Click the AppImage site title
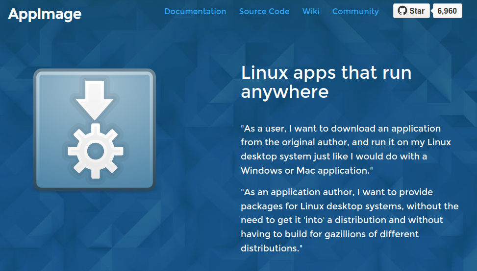The width and height of the screenshot is (477, 271). tap(45, 14)
